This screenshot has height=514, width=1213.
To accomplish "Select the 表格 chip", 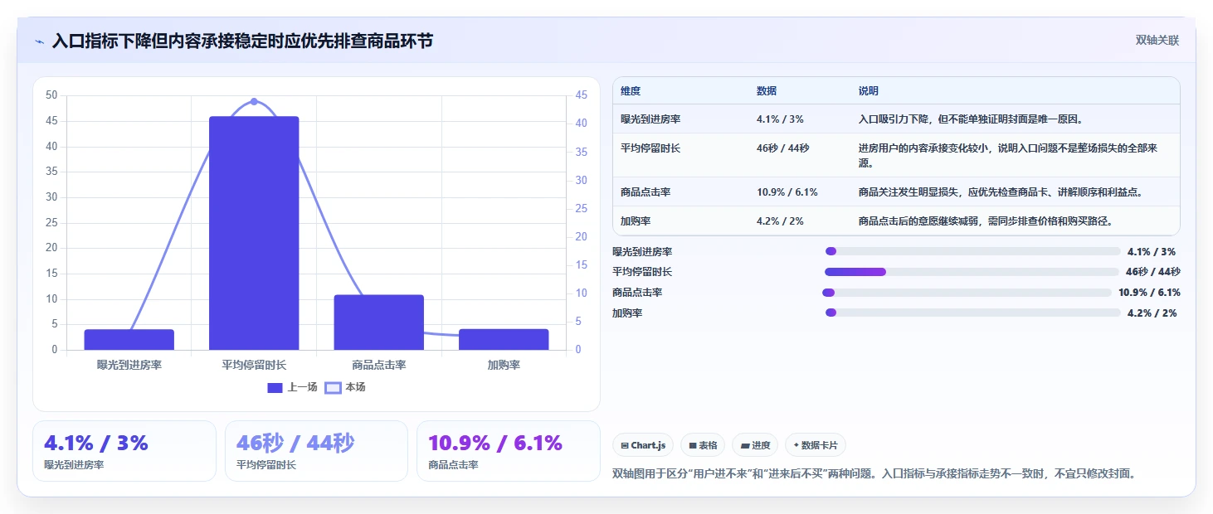I will point(703,445).
